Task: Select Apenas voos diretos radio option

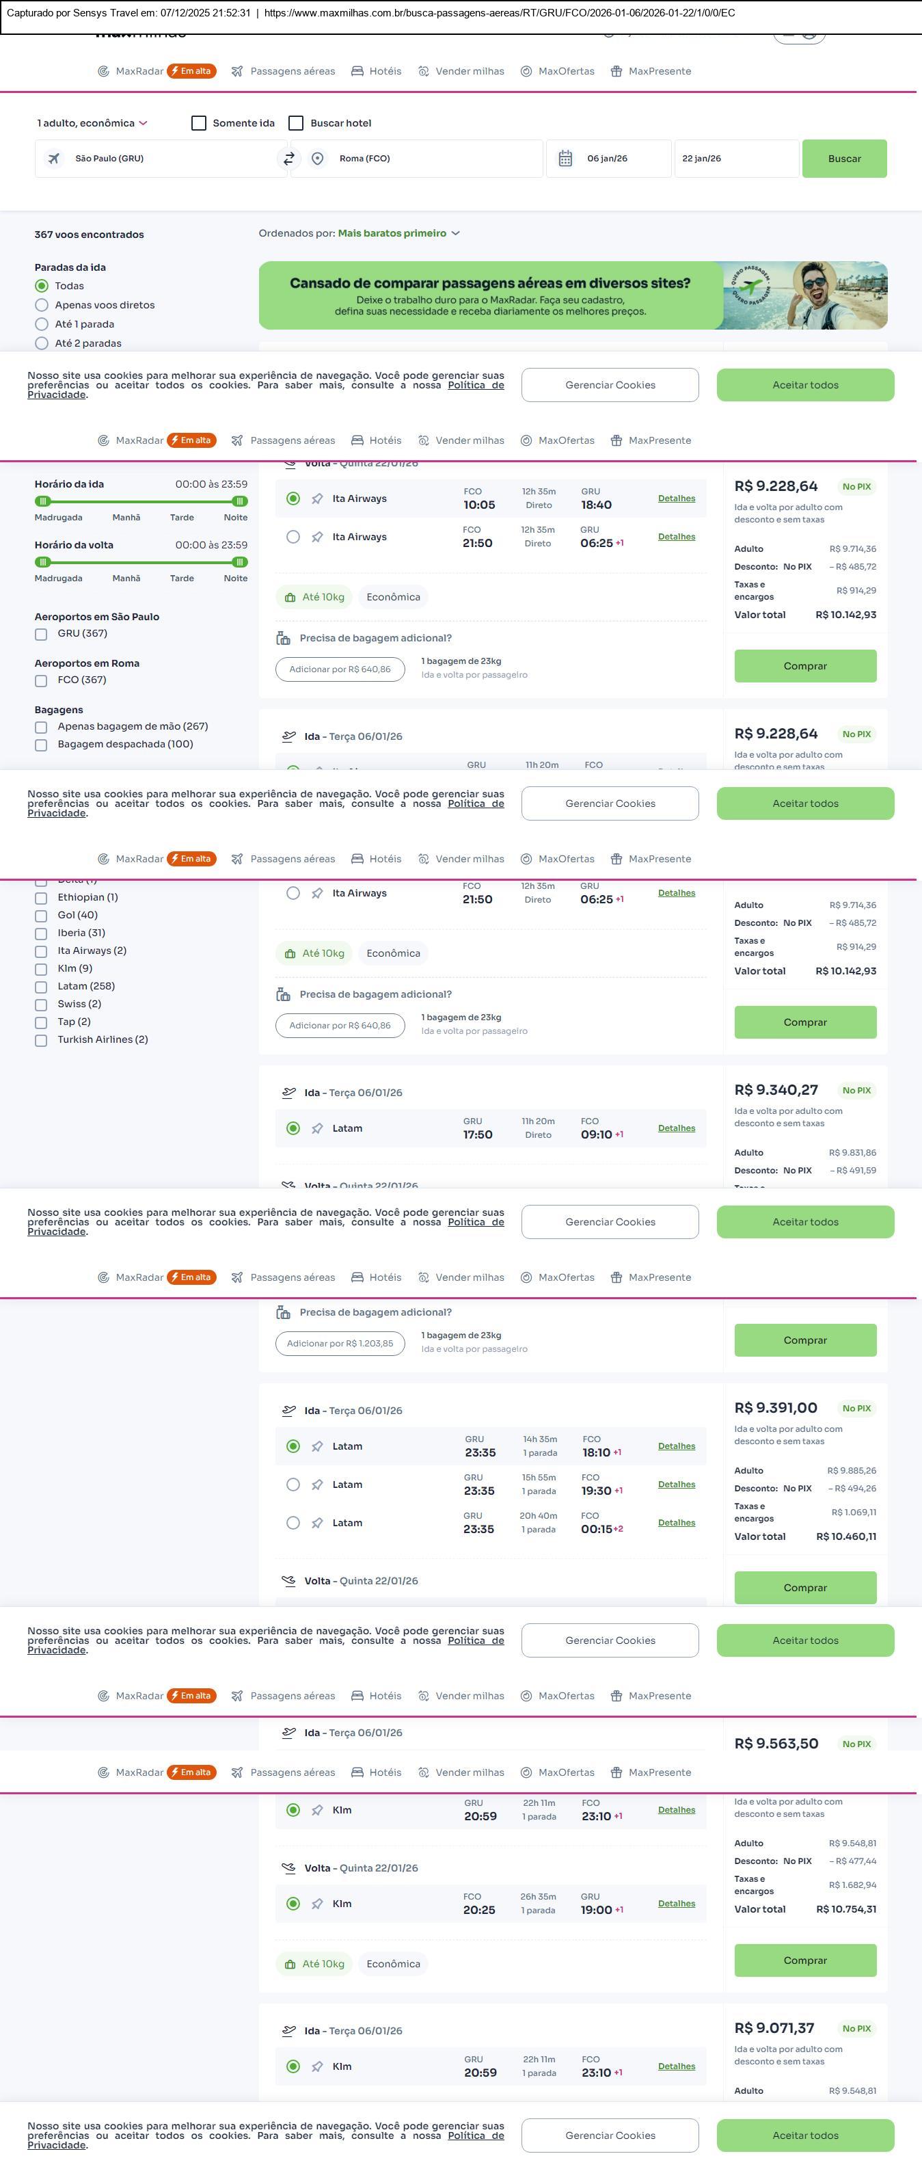Action: pos(42,305)
